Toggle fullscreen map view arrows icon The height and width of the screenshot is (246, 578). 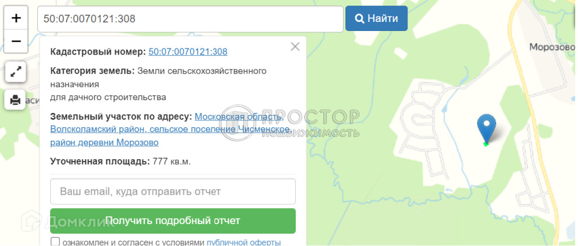pos(15,71)
